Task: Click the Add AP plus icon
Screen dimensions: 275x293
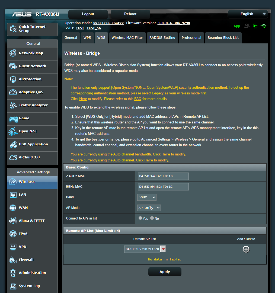Action: 246,249
